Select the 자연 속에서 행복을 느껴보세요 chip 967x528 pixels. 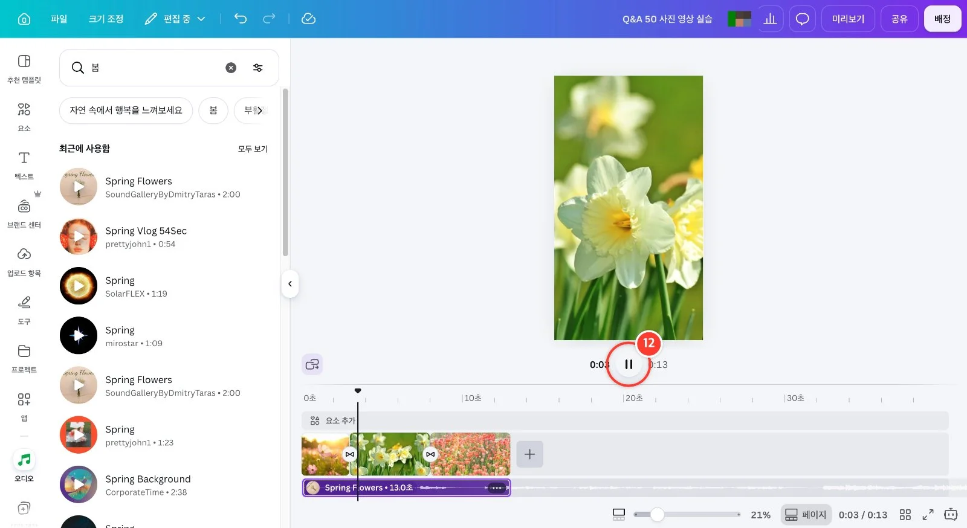tap(126, 111)
